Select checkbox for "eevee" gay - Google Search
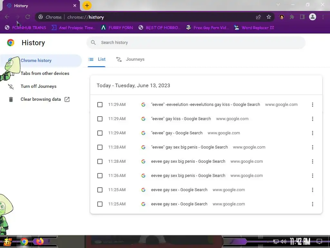 (100, 133)
